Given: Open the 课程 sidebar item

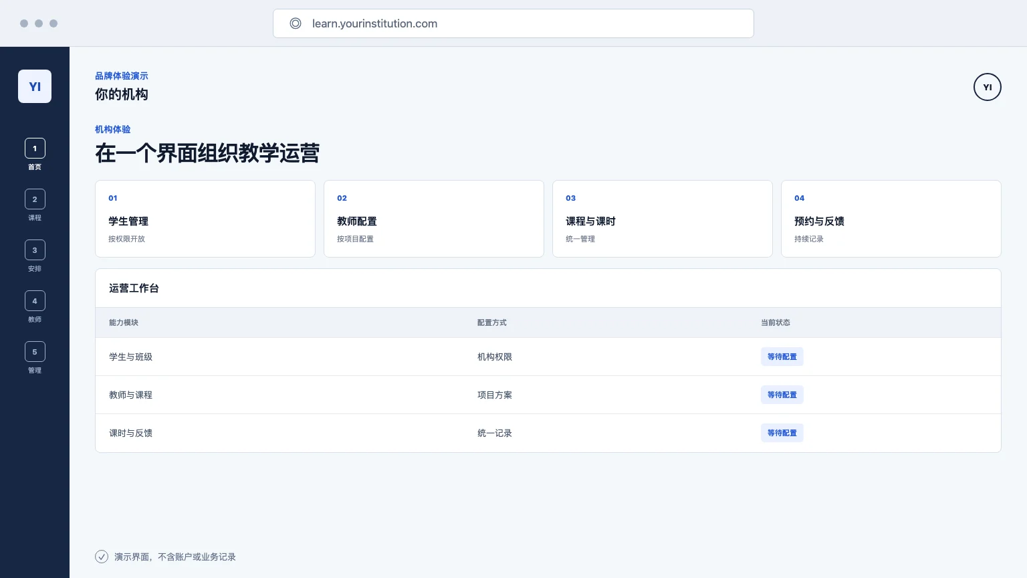Looking at the screenshot, I should pyautogui.click(x=35, y=205).
